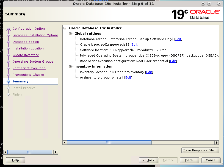The width and height of the screenshot is (224, 167).
Task: Click steps panel scroll-right arrow
Action: pyautogui.click(x=56, y=152)
